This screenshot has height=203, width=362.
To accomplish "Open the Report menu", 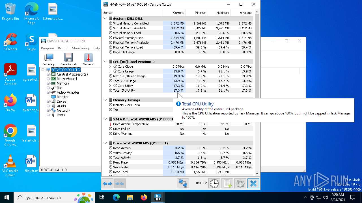I will point(63,48).
